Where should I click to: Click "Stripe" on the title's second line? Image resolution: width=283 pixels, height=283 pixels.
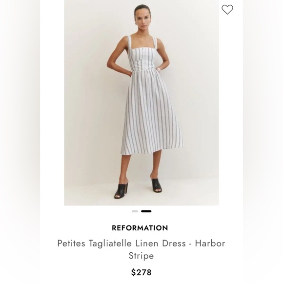point(141,256)
